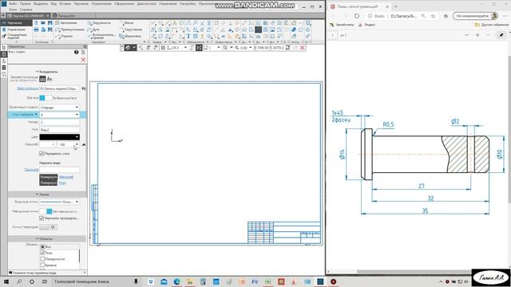
Task: Click the new document icon
Action: click(36, 23)
